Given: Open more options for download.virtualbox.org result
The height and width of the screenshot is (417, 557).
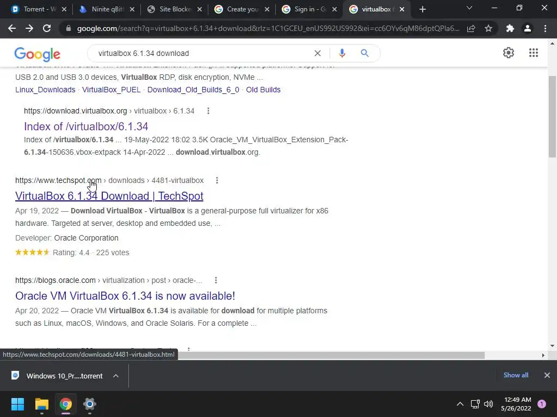Looking at the screenshot, I should point(208,111).
